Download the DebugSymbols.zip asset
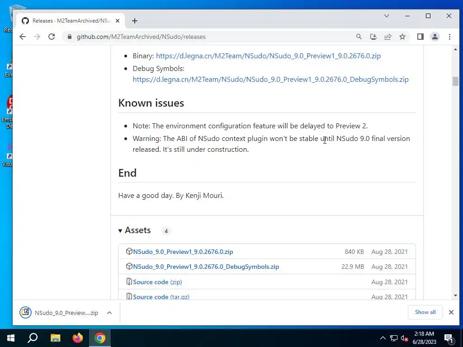Viewport: 463px width, 347px height. tap(206, 267)
